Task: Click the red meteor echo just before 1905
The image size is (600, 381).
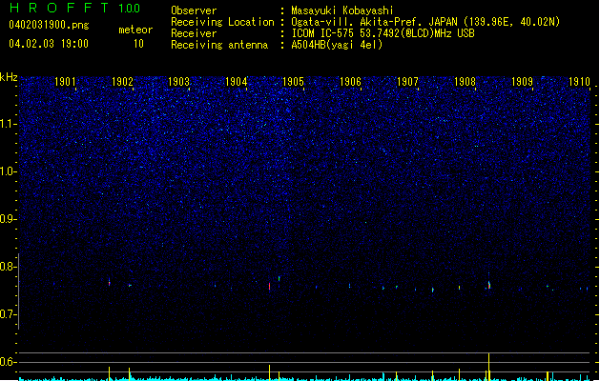Action: click(269, 286)
